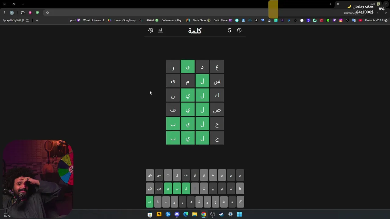Click the green ب tile in fifth row
This screenshot has height=219, width=390.
173,124
